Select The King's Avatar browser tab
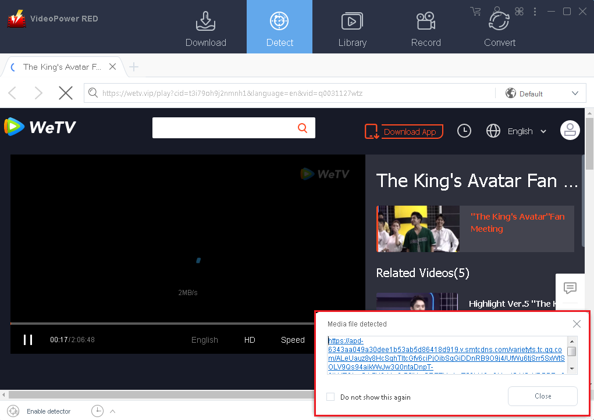The height and width of the screenshot is (420, 594). (62, 67)
